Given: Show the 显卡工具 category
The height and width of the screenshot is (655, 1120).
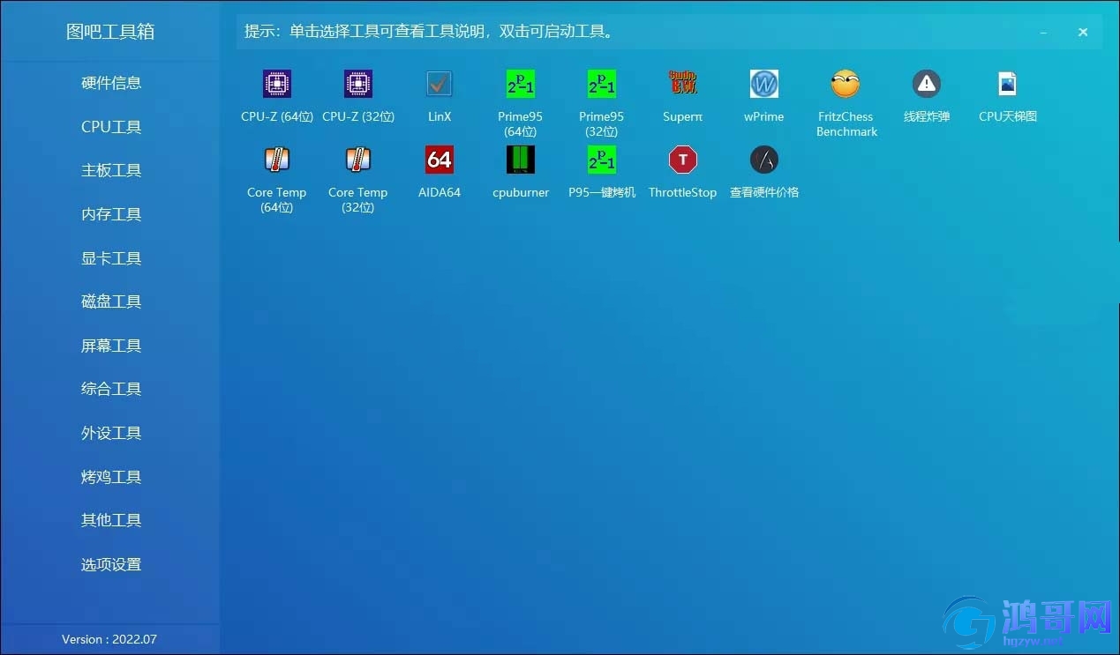Looking at the screenshot, I should pos(111,258).
